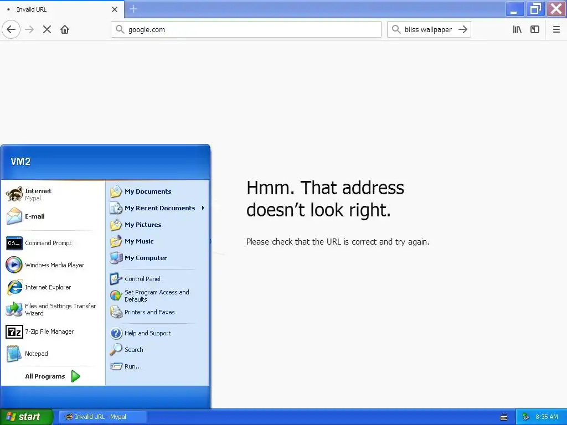Open the Run... dialog
567x425 pixels.
point(158,366)
